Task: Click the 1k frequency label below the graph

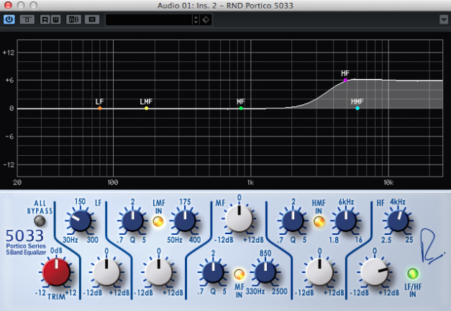Action: [x=250, y=182]
